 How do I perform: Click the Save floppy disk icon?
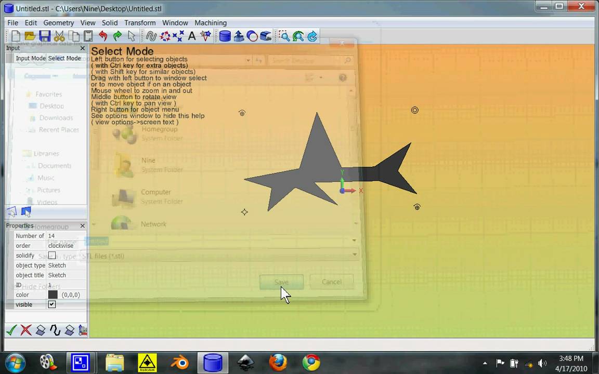45,36
